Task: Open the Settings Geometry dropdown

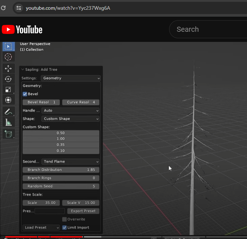Action: point(70,78)
